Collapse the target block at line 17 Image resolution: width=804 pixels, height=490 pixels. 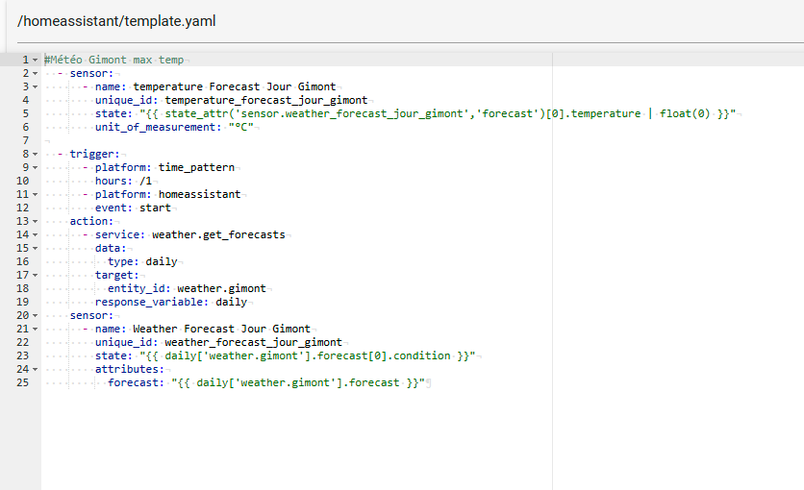click(x=35, y=275)
